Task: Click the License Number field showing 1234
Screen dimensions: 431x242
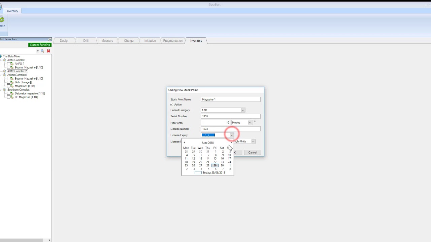Action: pyautogui.click(x=231, y=129)
